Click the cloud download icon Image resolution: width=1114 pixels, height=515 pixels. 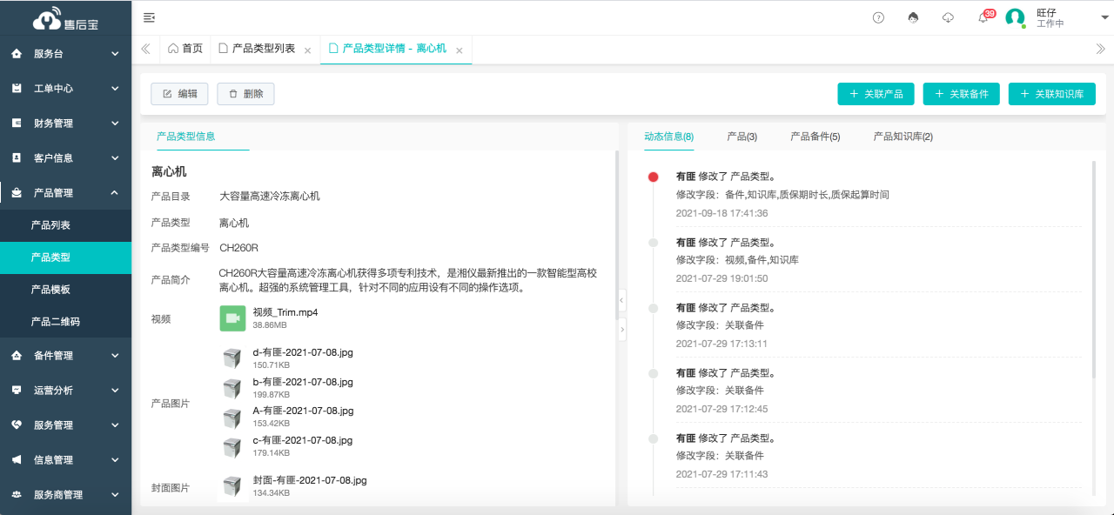pyautogui.click(x=948, y=17)
